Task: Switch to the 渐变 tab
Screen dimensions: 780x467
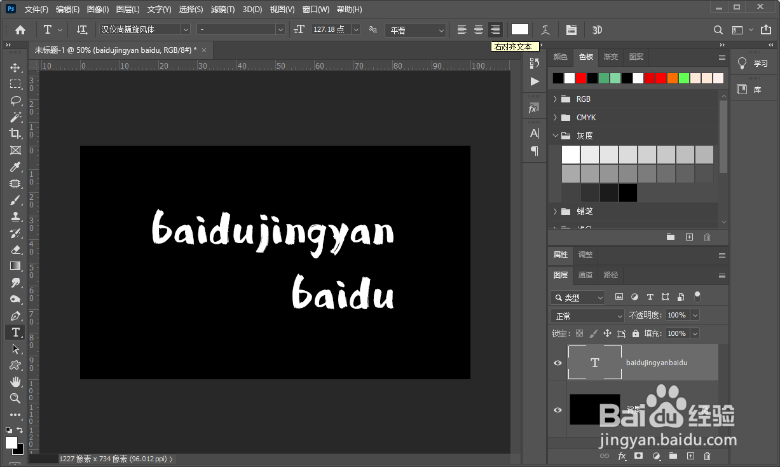Action: 611,57
